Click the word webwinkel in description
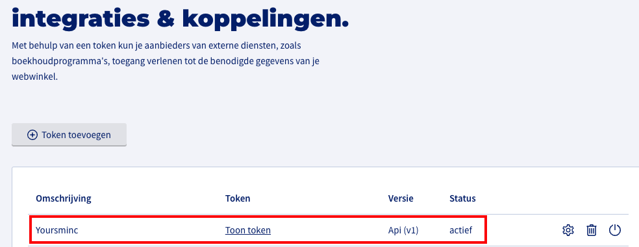Image resolution: width=639 pixels, height=247 pixels. pos(34,77)
